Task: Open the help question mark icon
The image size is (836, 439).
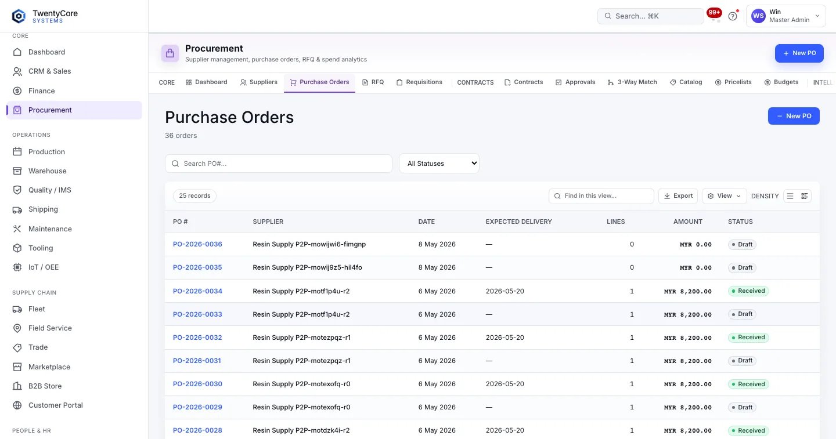Action: (x=733, y=16)
